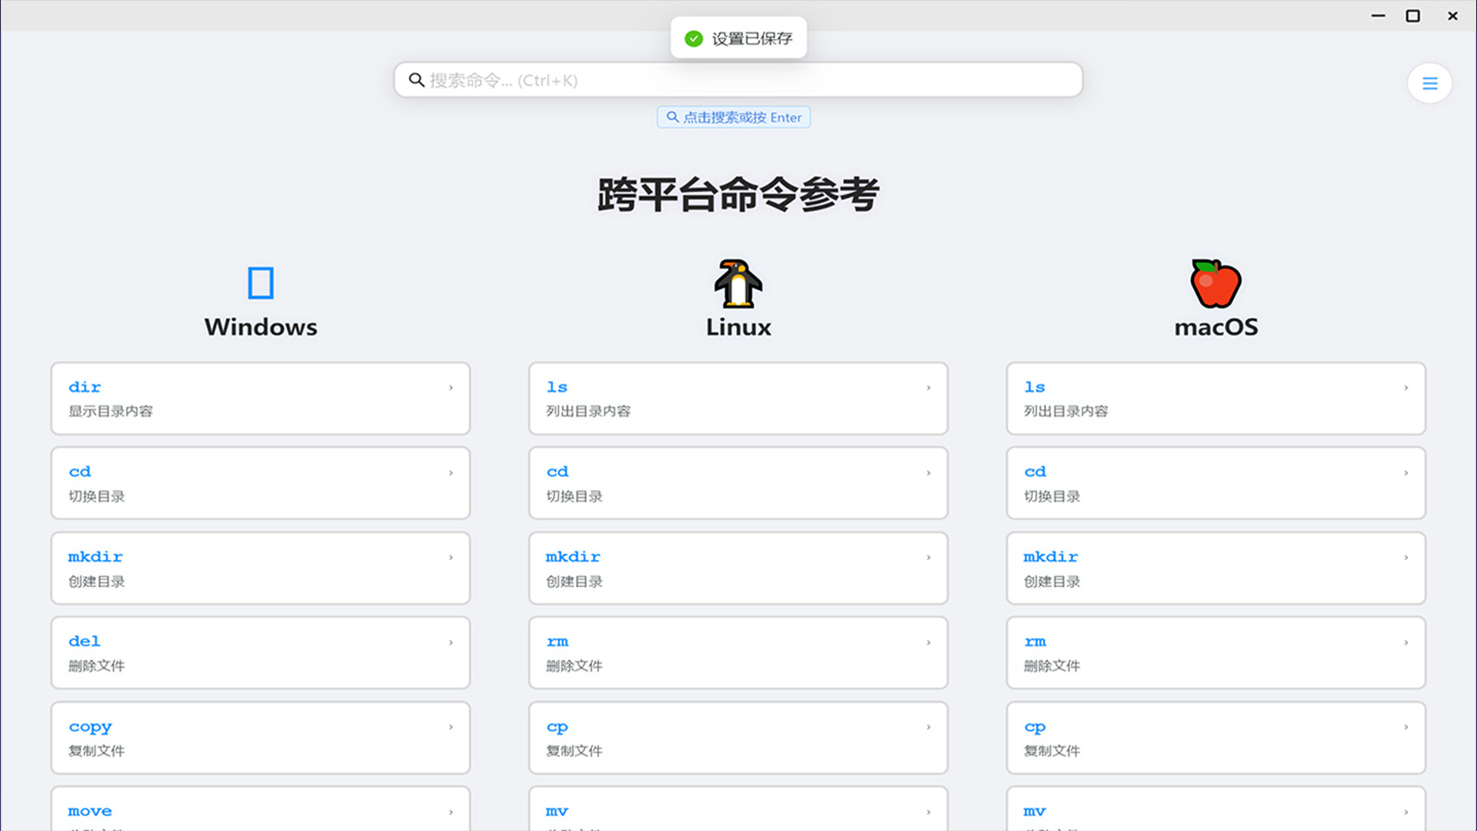Dismiss the 设置已保存 notification
Image resolution: width=1477 pixels, height=831 pixels.
(738, 38)
